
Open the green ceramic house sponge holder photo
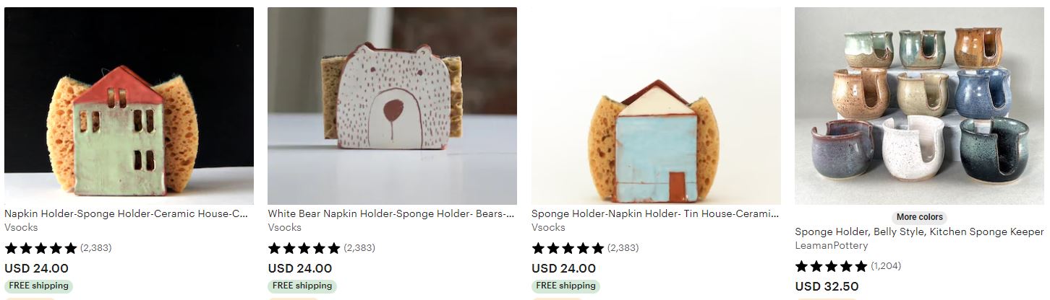coord(129,106)
